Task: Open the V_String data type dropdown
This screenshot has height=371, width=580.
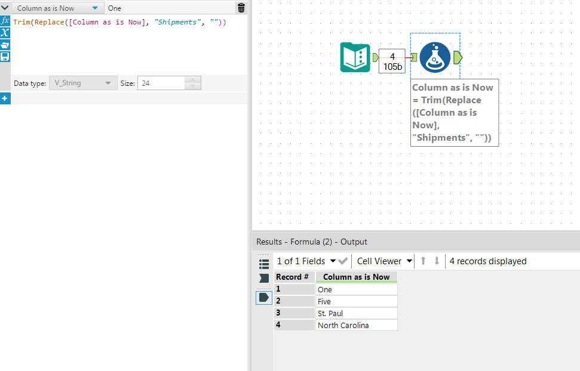Action: pyautogui.click(x=83, y=83)
